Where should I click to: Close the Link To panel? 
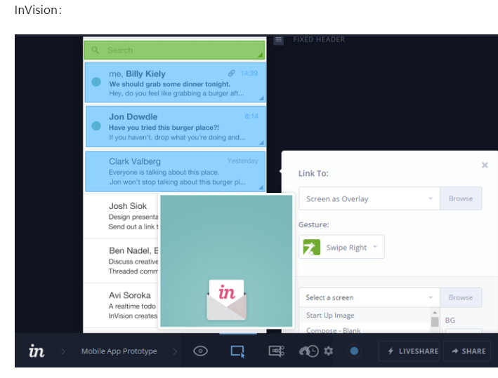[x=485, y=165]
